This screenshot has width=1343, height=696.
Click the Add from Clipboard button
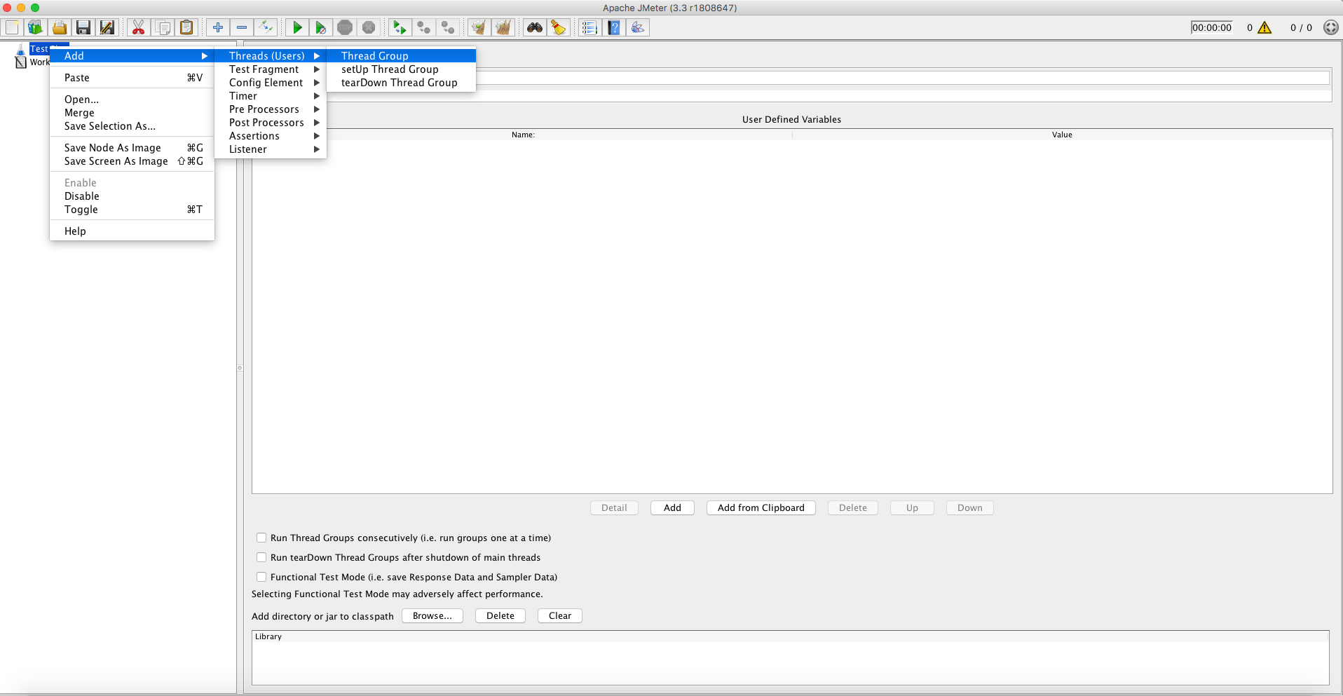tap(761, 507)
